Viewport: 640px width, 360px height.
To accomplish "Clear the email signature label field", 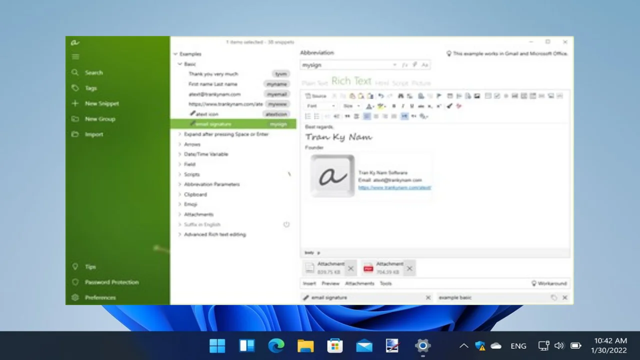I will click(x=428, y=297).
